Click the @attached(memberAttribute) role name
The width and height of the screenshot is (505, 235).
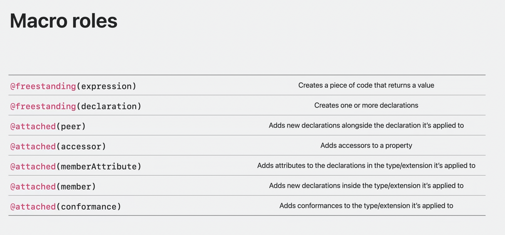[76, 166]
